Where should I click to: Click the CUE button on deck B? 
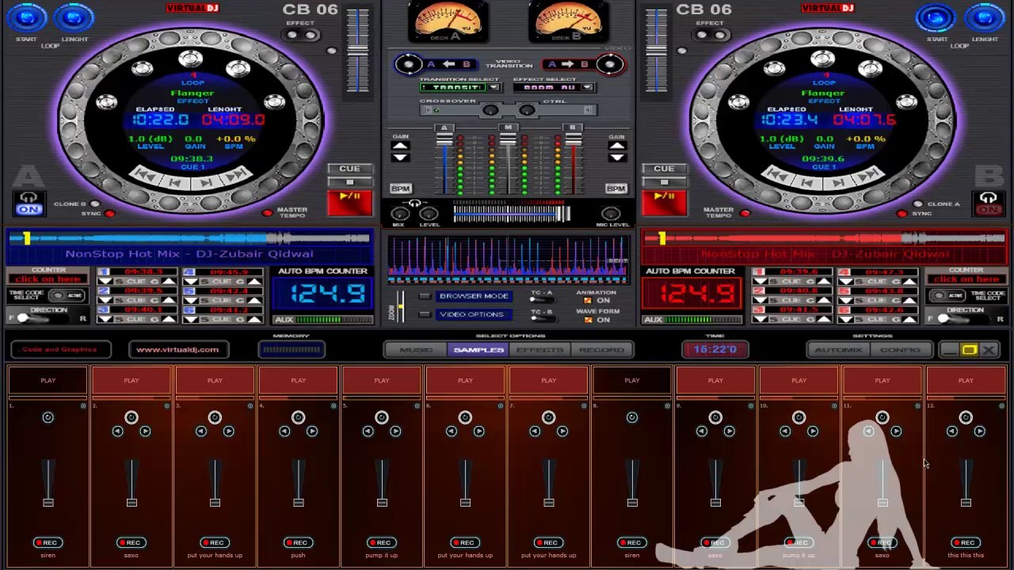(664, 169)
